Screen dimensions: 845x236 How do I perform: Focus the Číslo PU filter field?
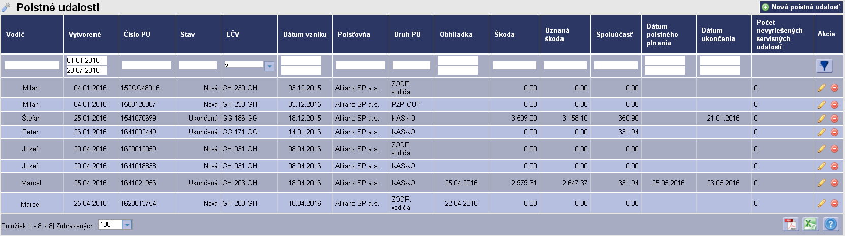point(146,66)
